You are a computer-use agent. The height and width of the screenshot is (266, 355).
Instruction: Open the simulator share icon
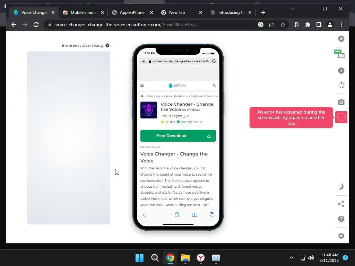[341, 204]
